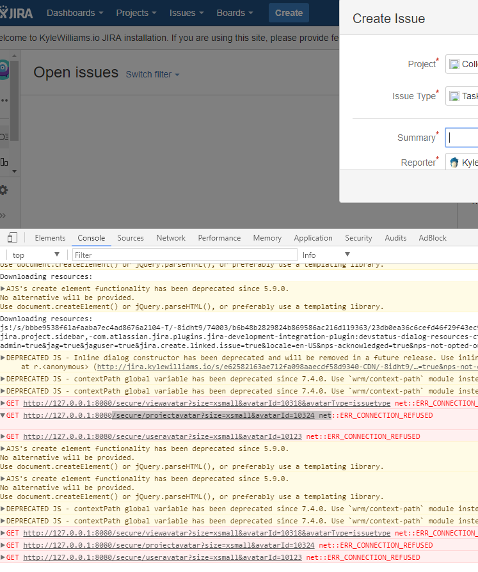The width and height of the screenshot is (478, 572).
Task: Expand the last useravatar GET error entry
Action: click(x=3, y=557)
